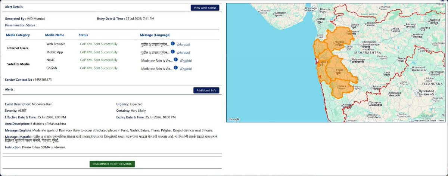Screen dimensions: 448x176
Task: Select the Satellite Media category label
Action: (x=19, y=64)
